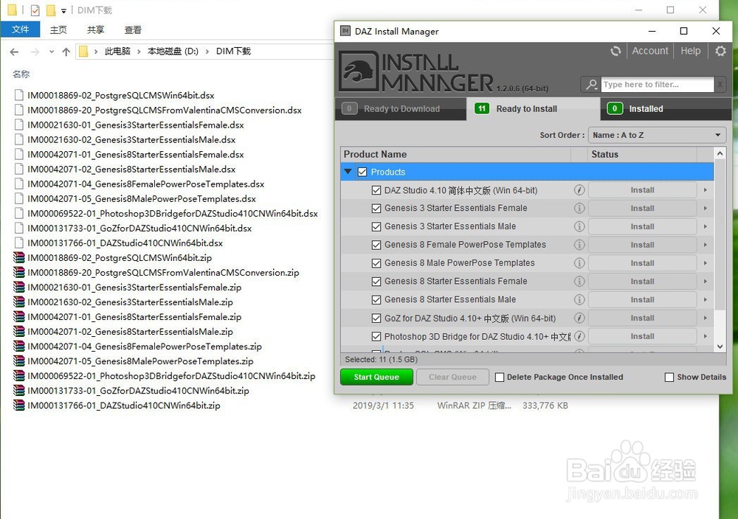
Task: Show info for Genesis 3 Starter Essentials Female
Action: (579, 208)
